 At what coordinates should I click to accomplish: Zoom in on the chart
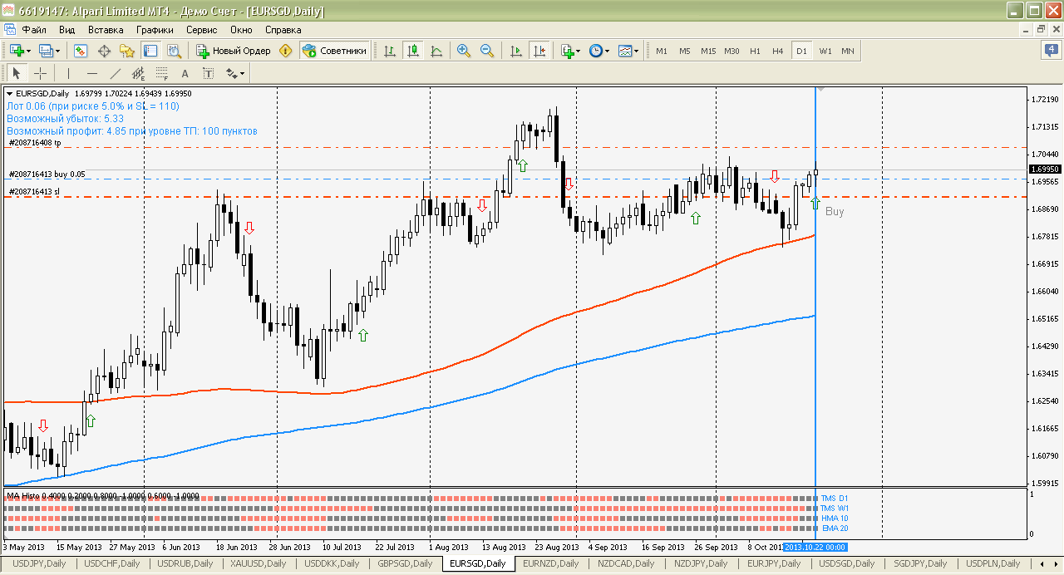click(x=463, y=51)
